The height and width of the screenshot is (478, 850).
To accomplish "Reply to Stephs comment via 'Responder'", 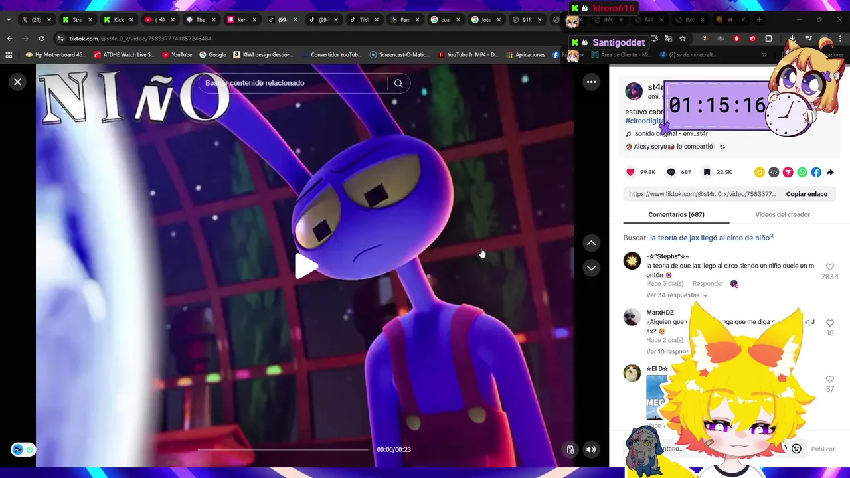I will click(707, 284).
